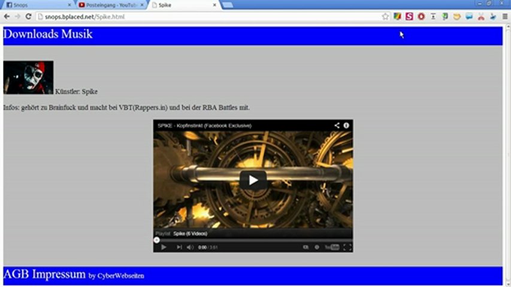511x287 pixels.
Task: Mute the video volume speaker icon
Action: click(x=190, y=247)
